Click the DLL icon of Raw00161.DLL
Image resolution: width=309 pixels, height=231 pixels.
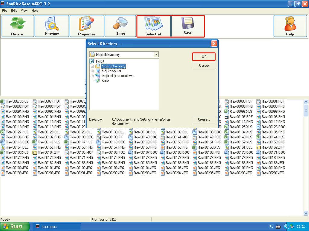point(226,147)
